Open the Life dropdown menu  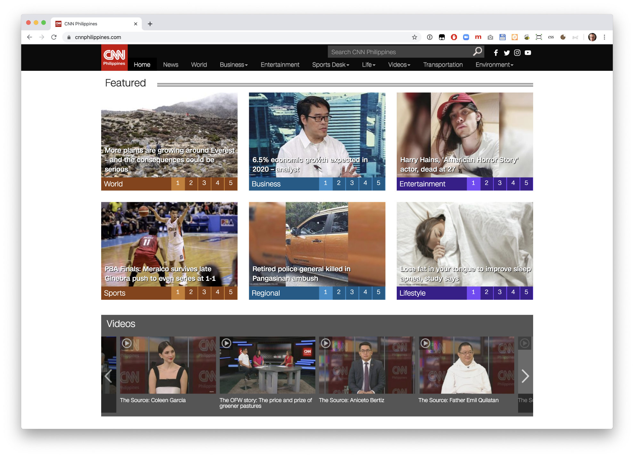[369, 65]
